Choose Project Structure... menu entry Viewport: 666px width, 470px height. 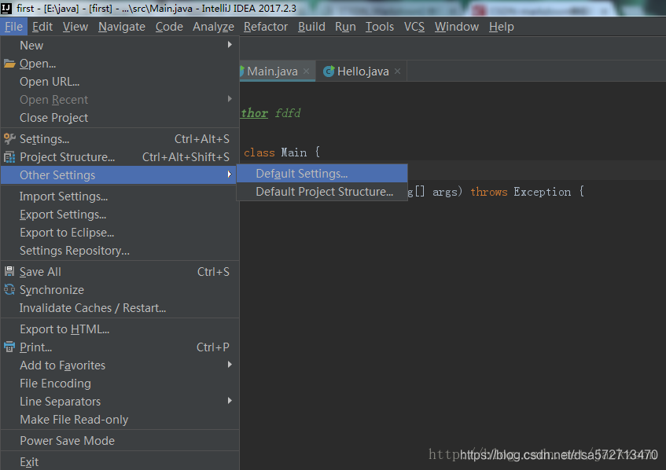tap(120, 157)
